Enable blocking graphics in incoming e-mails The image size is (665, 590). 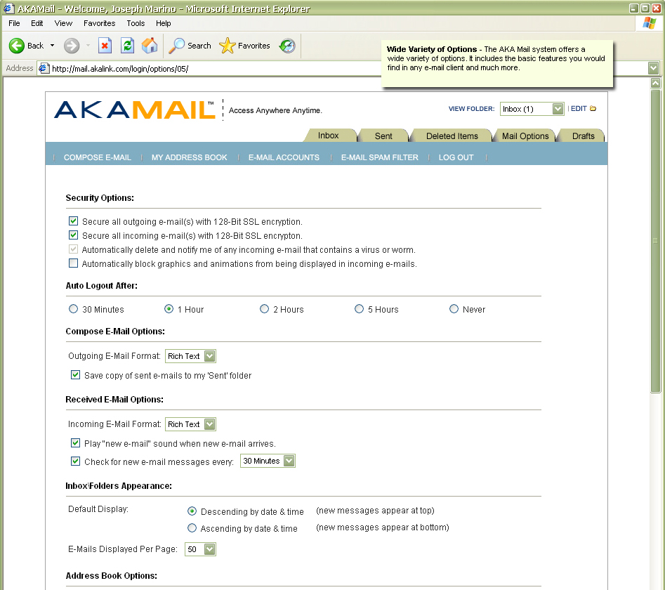click(73, 263)
